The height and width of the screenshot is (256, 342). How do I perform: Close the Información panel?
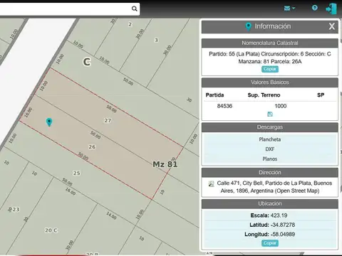pos(332,26)
